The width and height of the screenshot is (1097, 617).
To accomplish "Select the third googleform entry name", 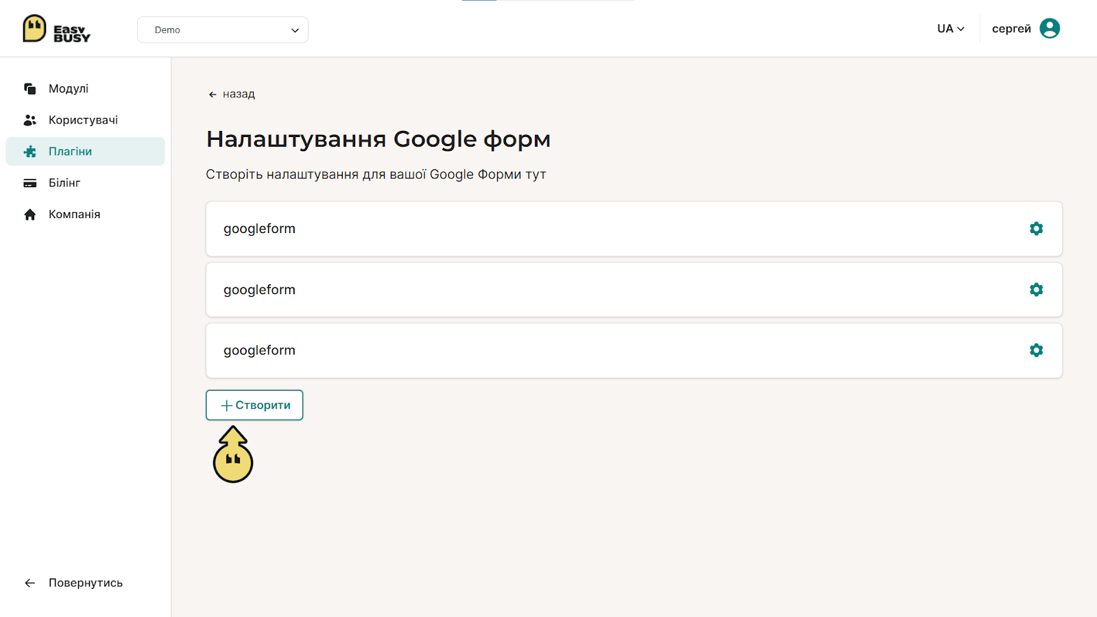I will 259,350.
